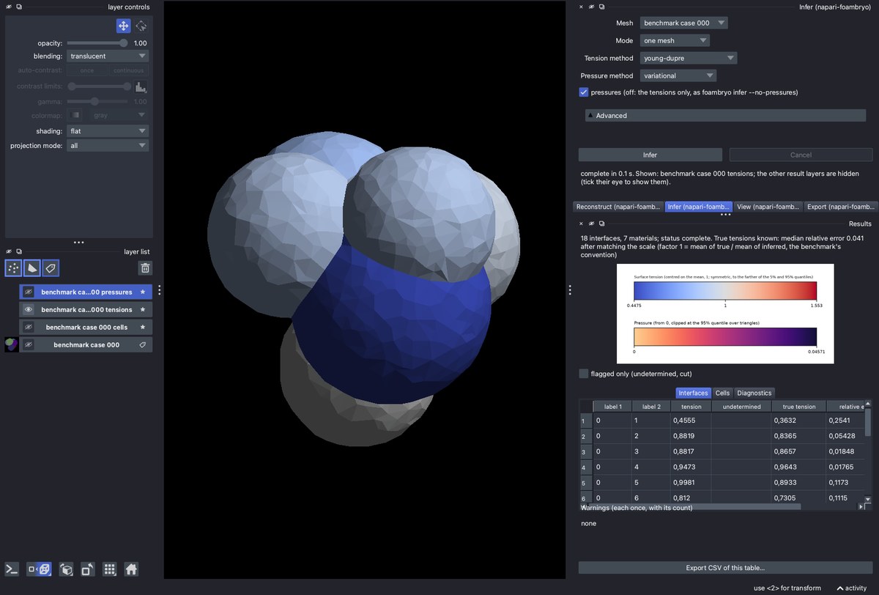The image size is (879, 595).
Task: Activate the transform selection tool
Action: click(141, 26)
